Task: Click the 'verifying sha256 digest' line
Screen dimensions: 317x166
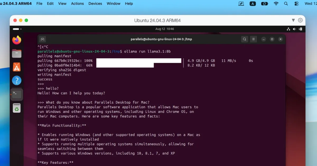Action: point(62,70)
